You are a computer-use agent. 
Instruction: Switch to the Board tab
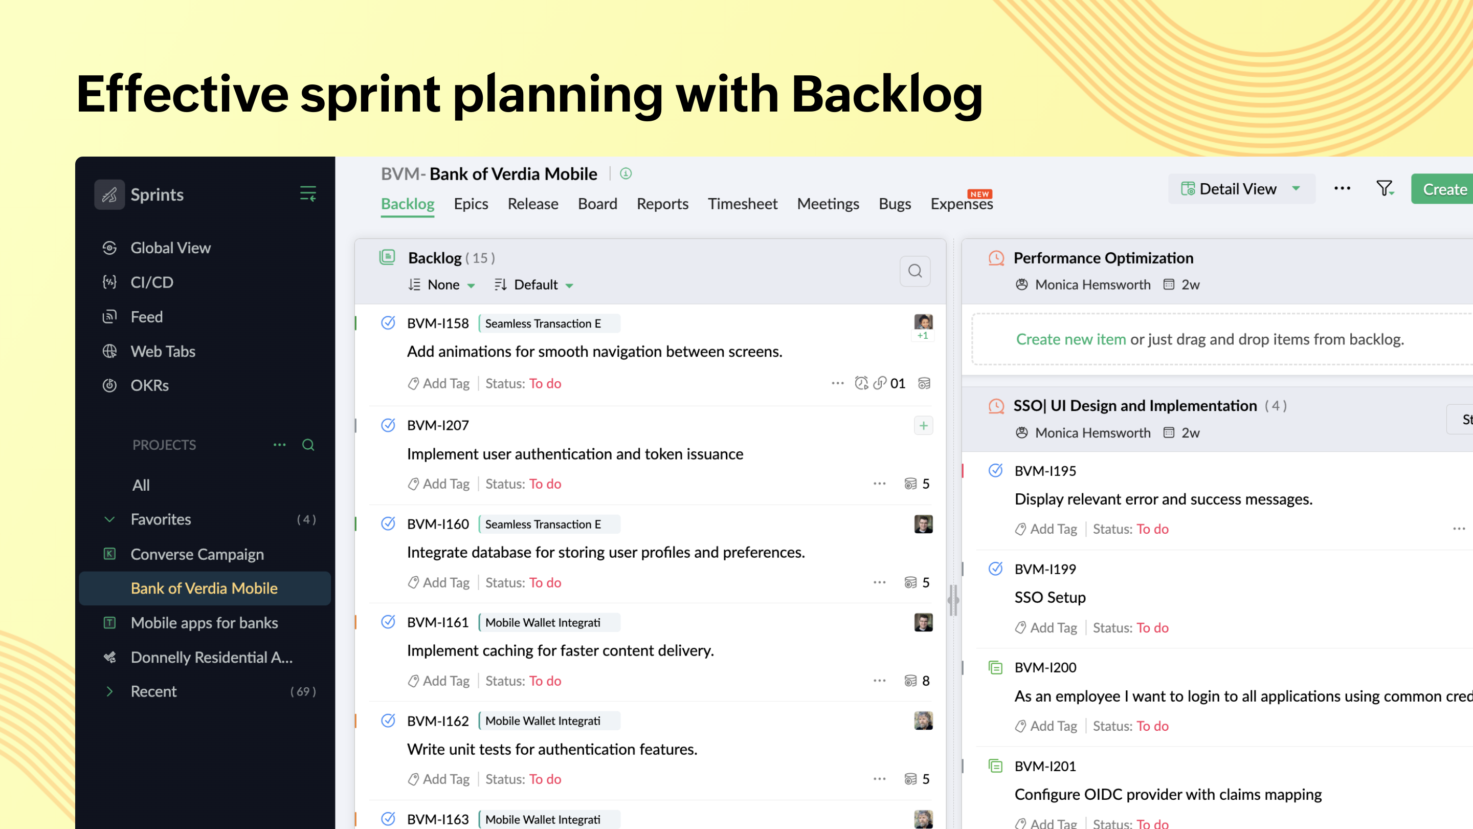[x=597, y=204]
